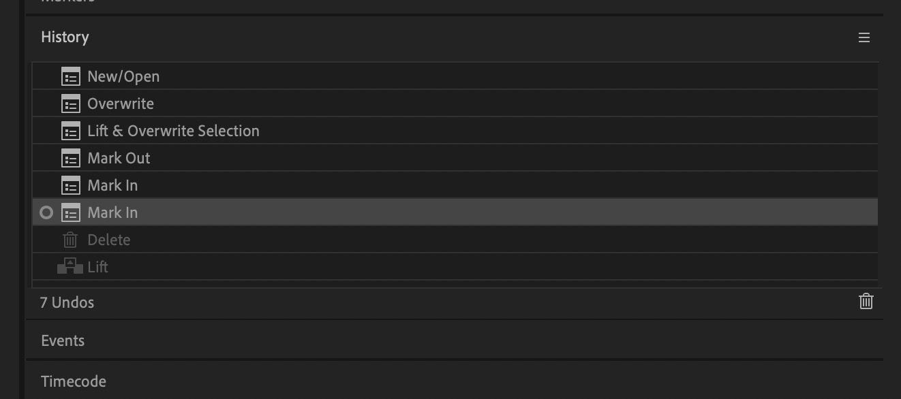Select the New/Open history step
This screenshot has width=901, height=399.
(x=123, y=76)
